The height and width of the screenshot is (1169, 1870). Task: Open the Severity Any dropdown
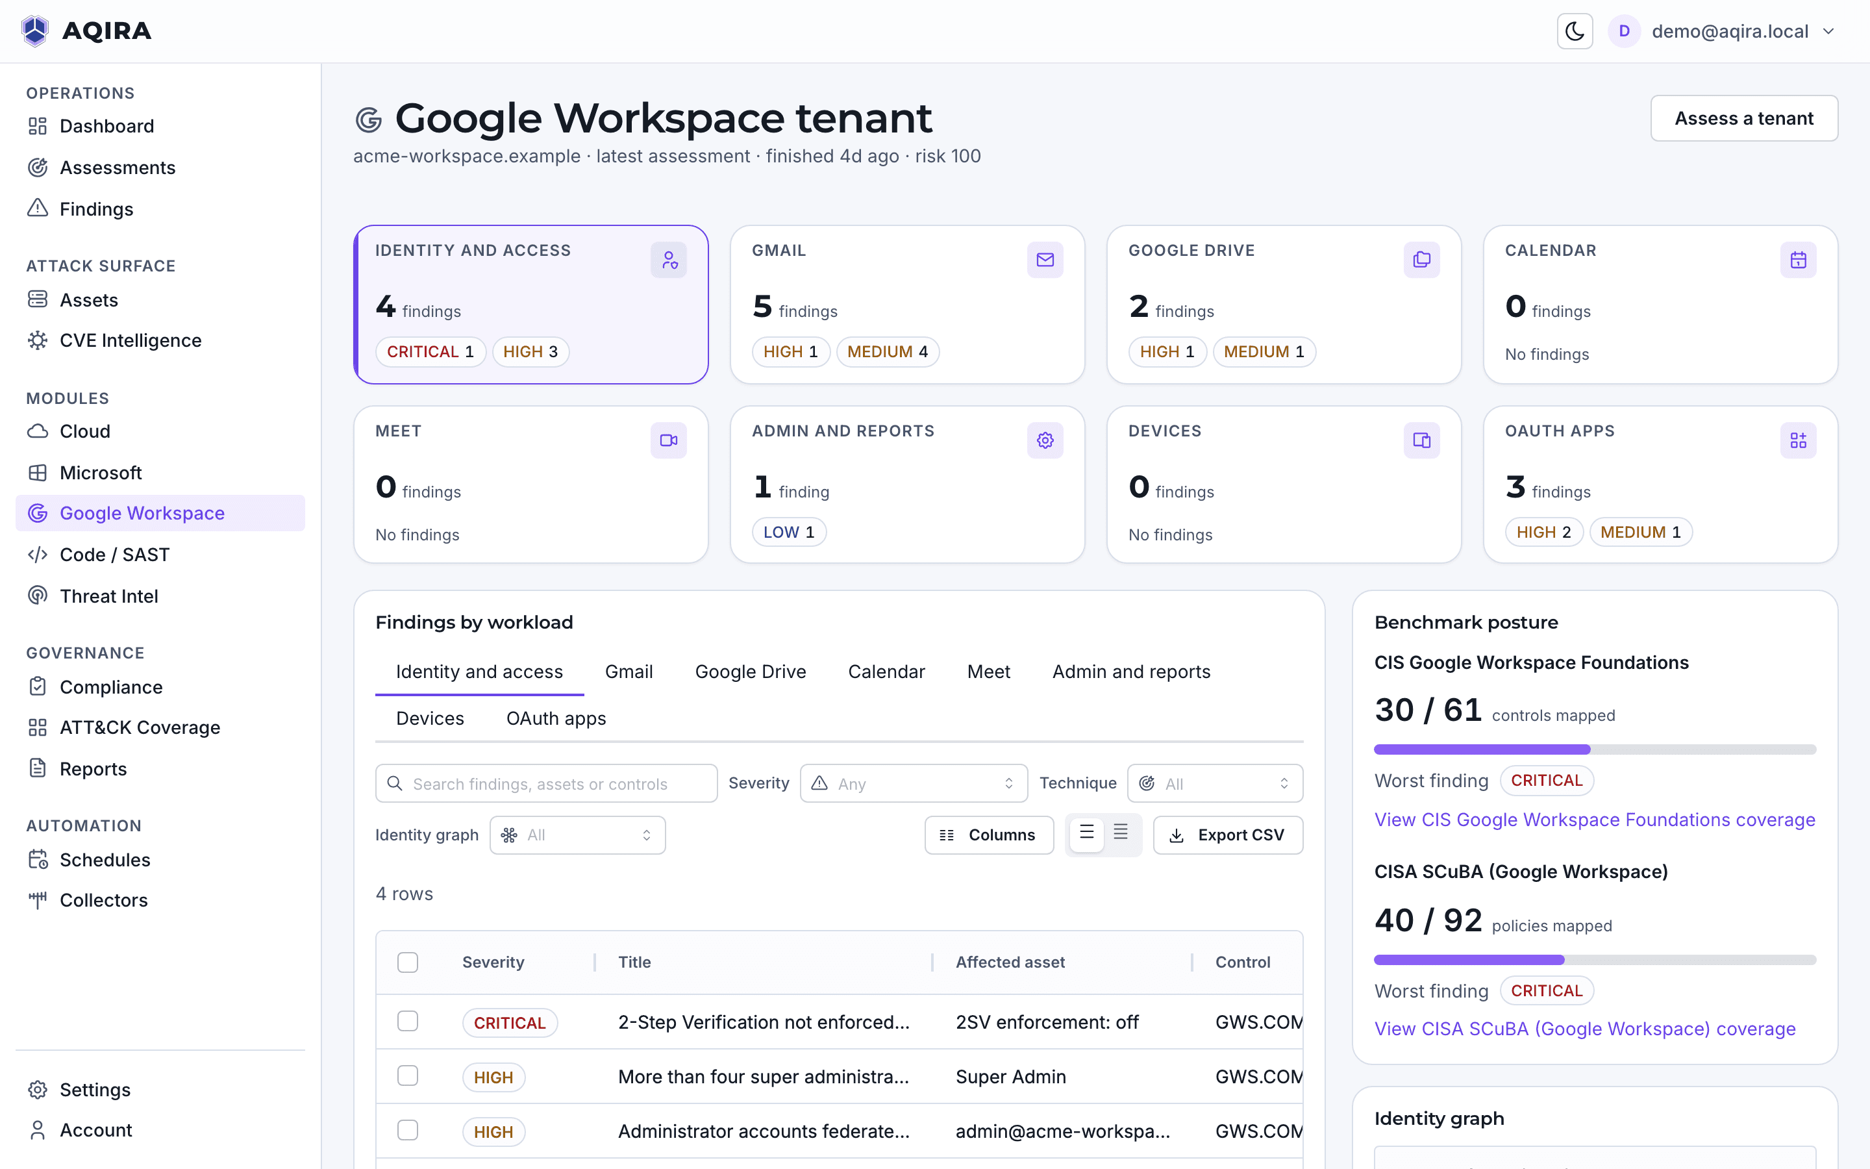point(914,783)
